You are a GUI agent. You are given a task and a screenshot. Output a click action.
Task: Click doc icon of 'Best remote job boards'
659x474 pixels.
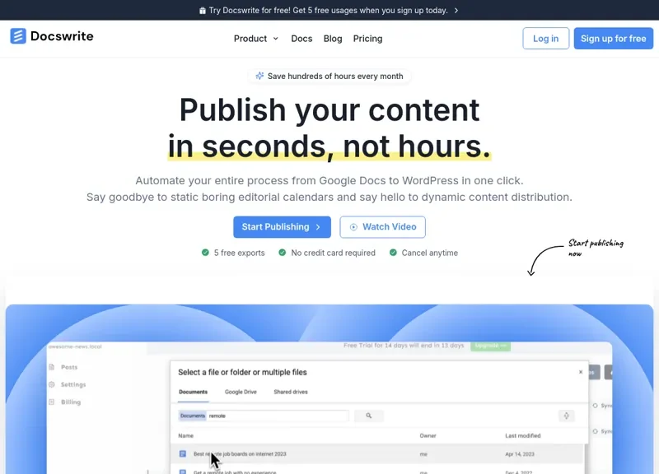(x=183, y=454)
